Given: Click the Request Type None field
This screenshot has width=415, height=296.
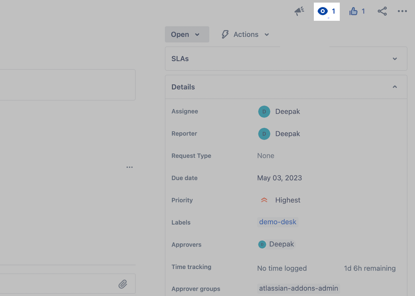Looking at the screenshot, I should 266,156.
